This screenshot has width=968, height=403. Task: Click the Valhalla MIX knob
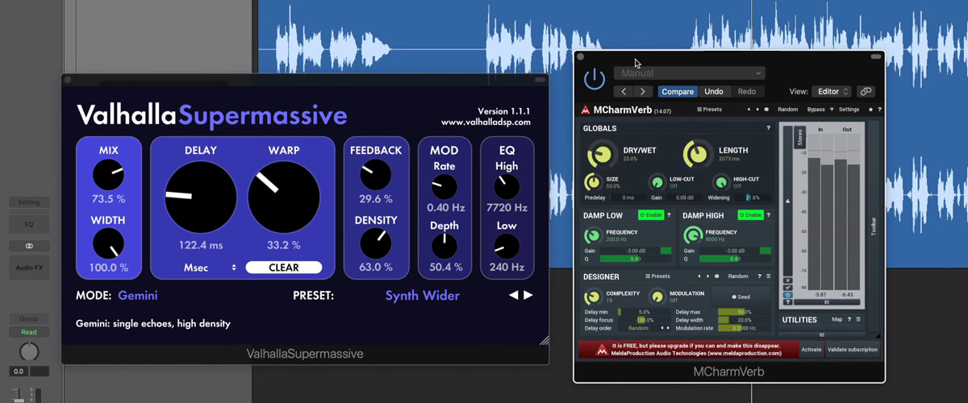pyautogui.click(x=109, y=174)
